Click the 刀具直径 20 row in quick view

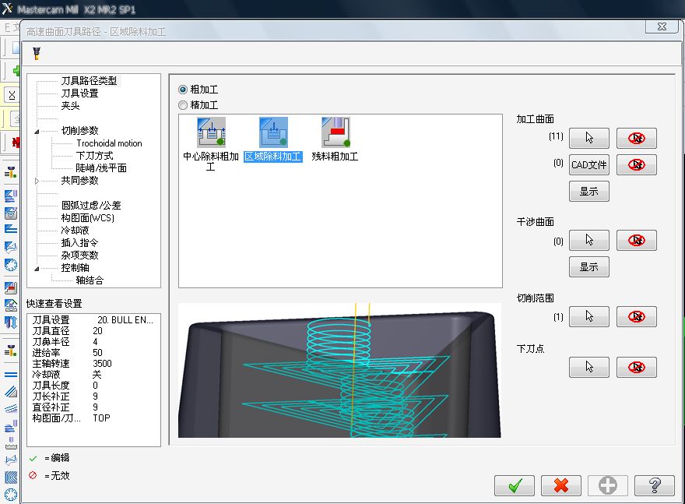pyautogui.click(x=67, y=331)
